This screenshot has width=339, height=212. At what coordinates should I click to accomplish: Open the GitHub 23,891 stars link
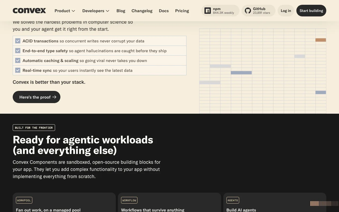(x=258, y=11)
